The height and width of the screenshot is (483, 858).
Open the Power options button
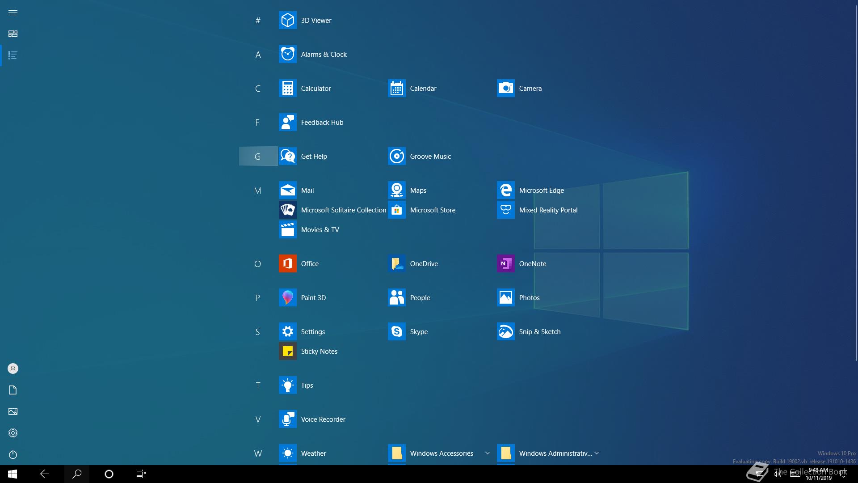(13, 454)
